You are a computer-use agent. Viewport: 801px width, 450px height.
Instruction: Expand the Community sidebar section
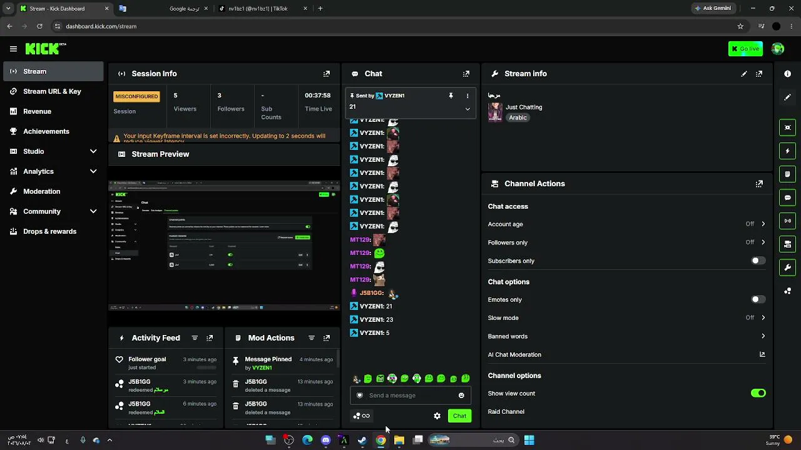(x=93, y=211)
